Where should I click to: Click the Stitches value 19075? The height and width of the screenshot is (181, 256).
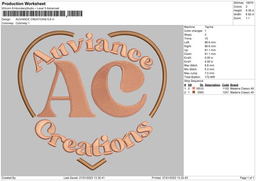(250, 3)
